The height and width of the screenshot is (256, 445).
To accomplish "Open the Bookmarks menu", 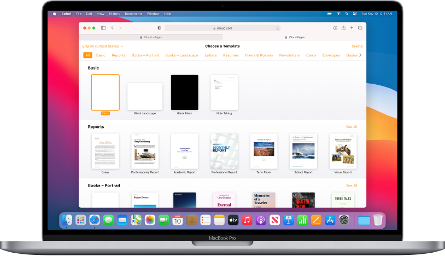I will pos(133,14).
